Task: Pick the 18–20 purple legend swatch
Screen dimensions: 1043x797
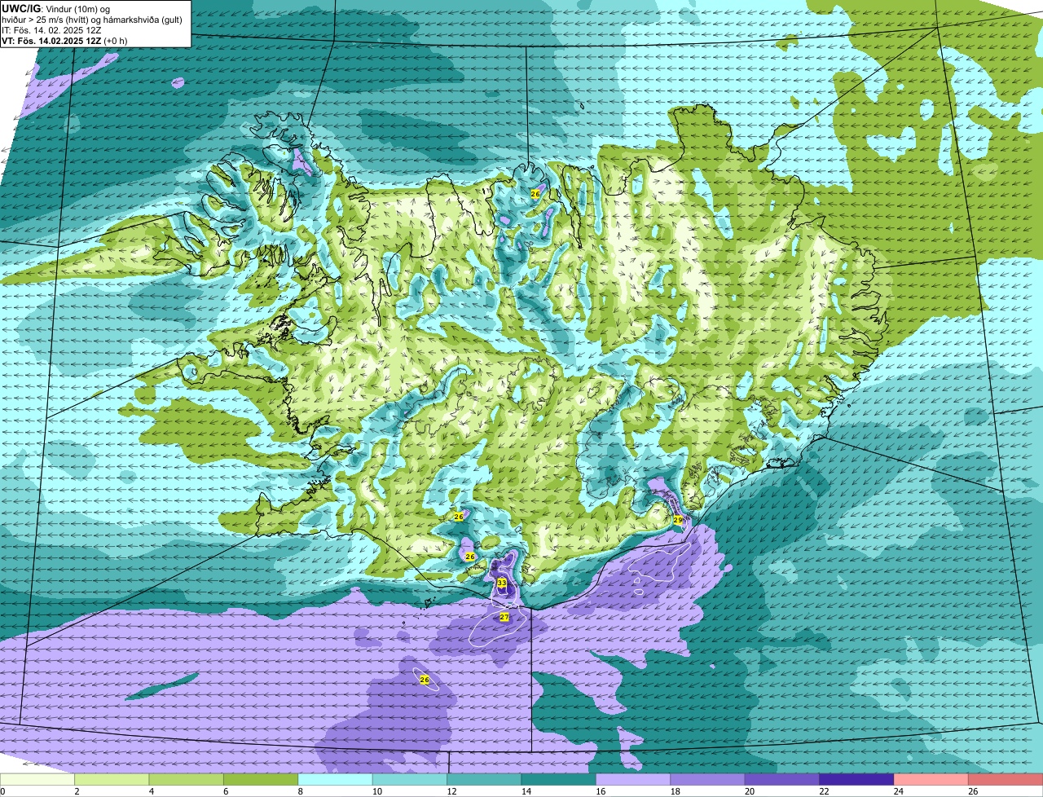Action: click(707, 780)
